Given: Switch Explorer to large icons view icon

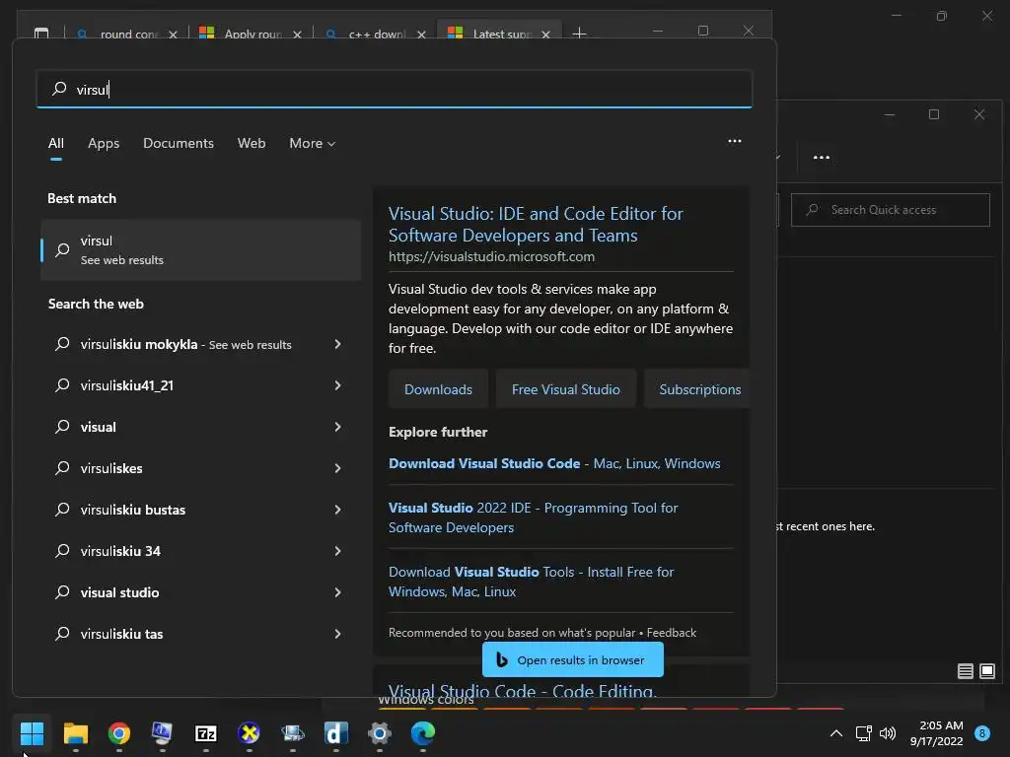Looking at the screenshot, I should coord(986,671).
